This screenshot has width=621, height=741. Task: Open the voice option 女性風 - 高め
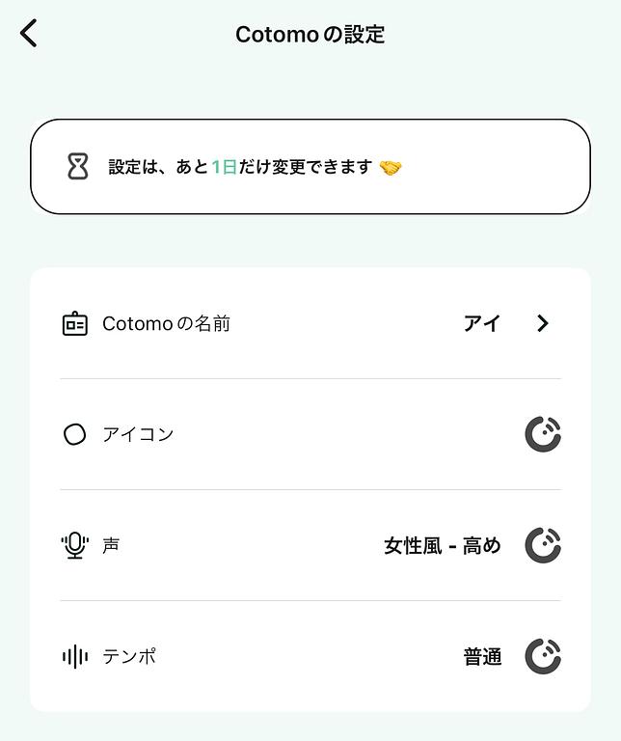click(443, 546)
